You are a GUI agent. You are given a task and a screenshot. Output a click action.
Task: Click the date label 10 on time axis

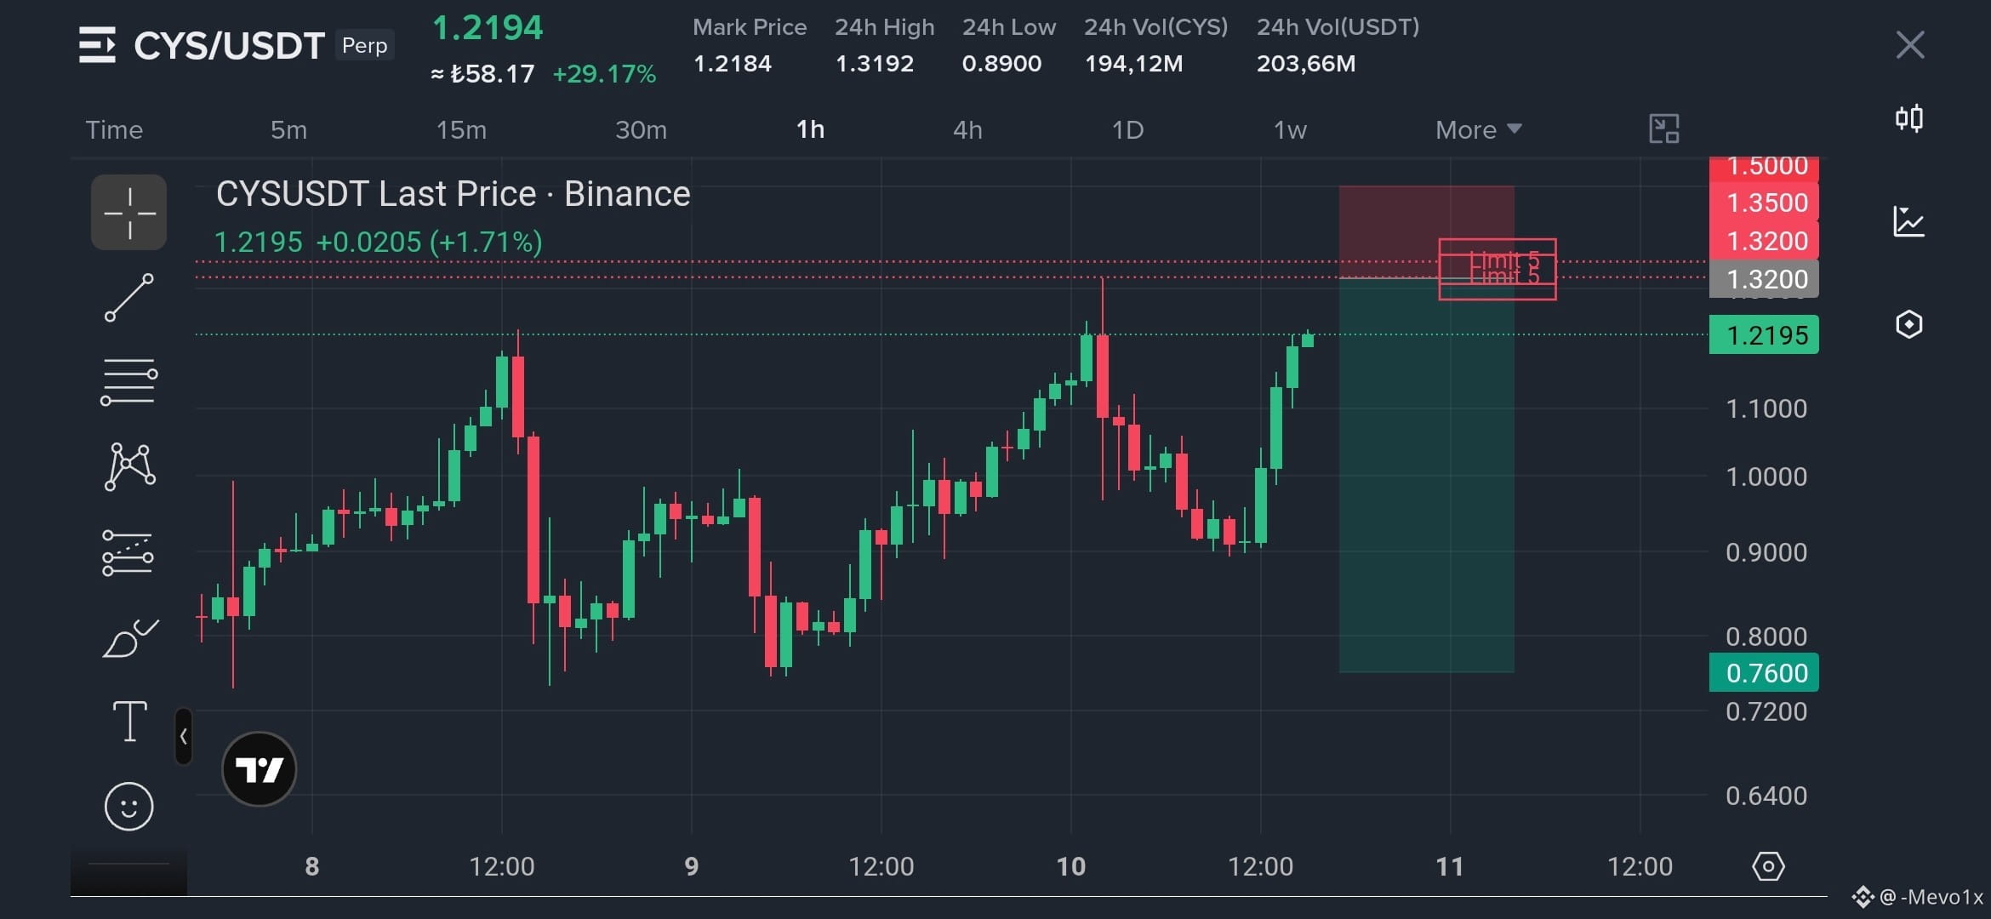(x=1070, y=866)
